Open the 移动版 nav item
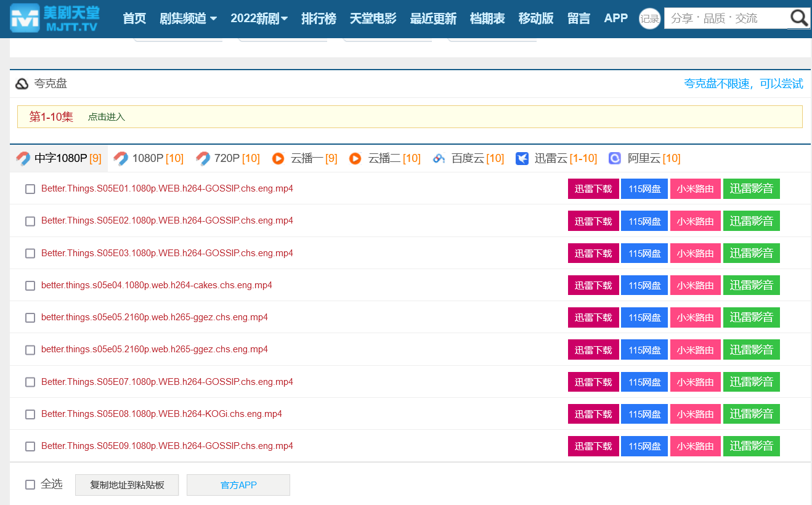Image resolution: width=812 pixels, height=505 pixels. 536,18
